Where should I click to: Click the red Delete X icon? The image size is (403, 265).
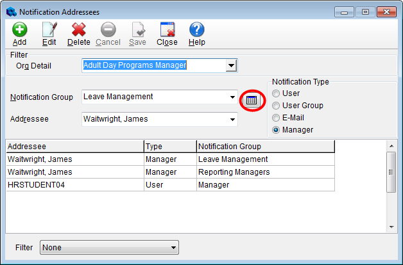(79, 30)
